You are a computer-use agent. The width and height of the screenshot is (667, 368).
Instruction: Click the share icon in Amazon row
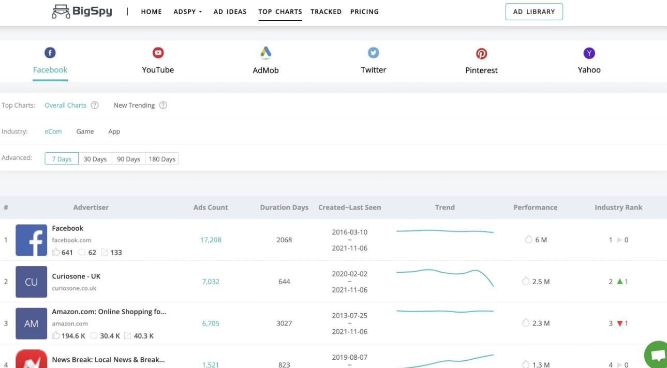128,336
